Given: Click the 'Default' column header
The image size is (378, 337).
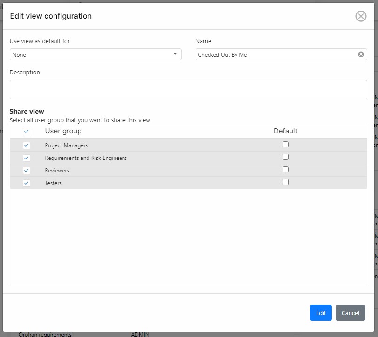Looking at the screenshot, I should point(285,131).
